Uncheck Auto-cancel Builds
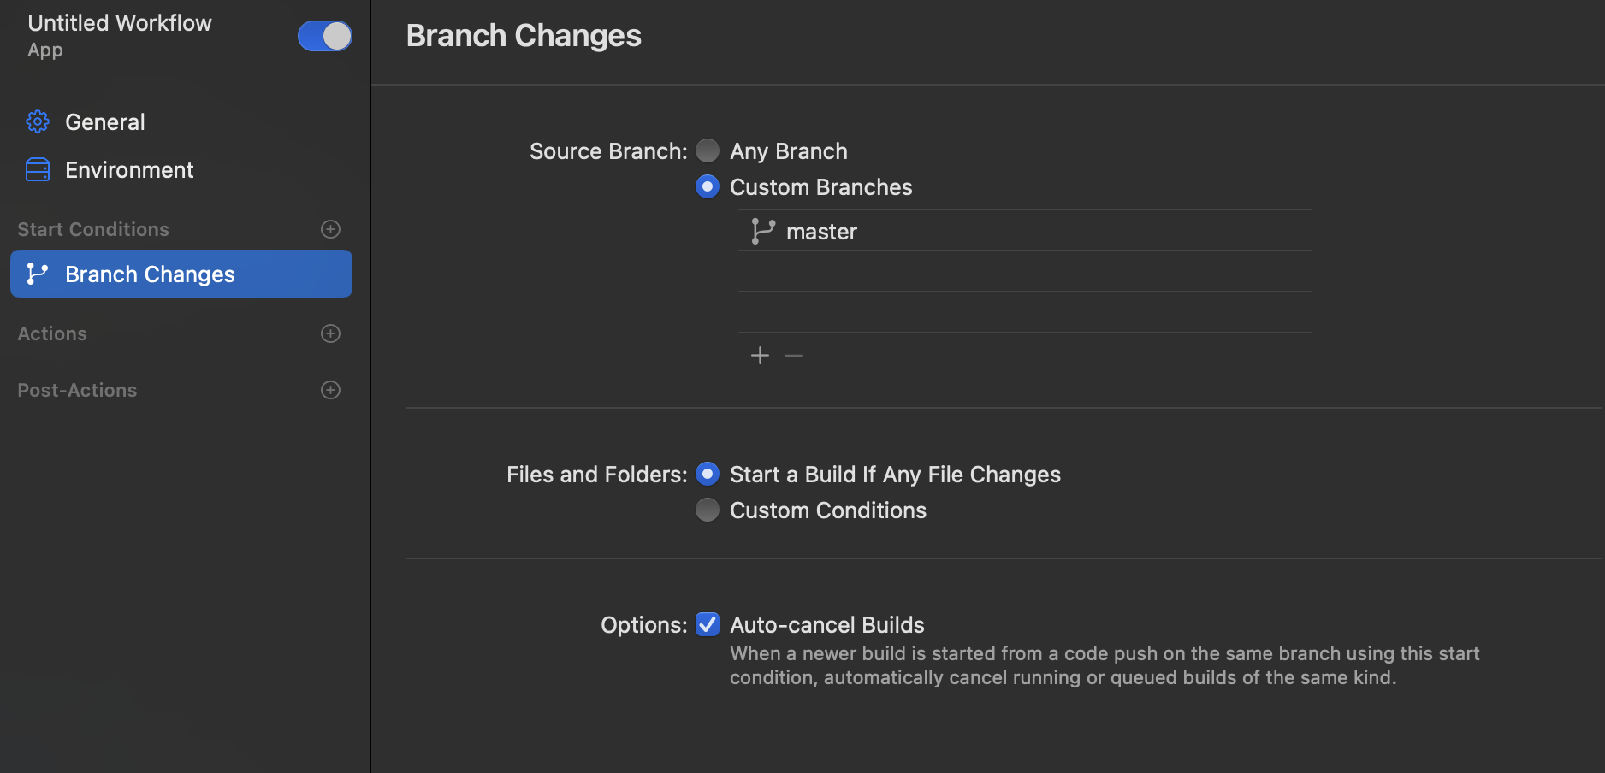 pyautogui.click(x=708, y=624)
